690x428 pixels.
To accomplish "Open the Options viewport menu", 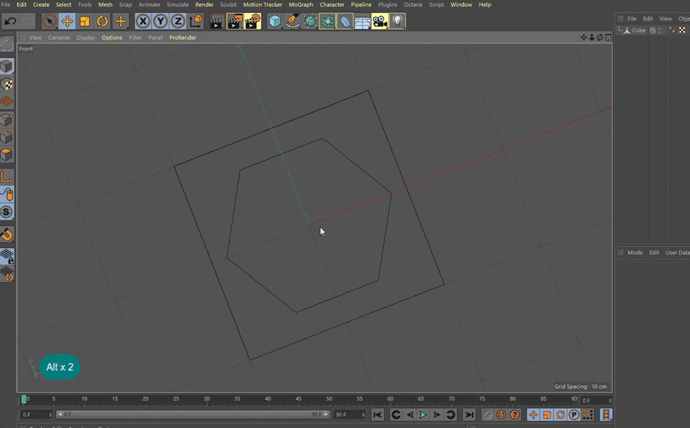I will (x=112, y=37).
